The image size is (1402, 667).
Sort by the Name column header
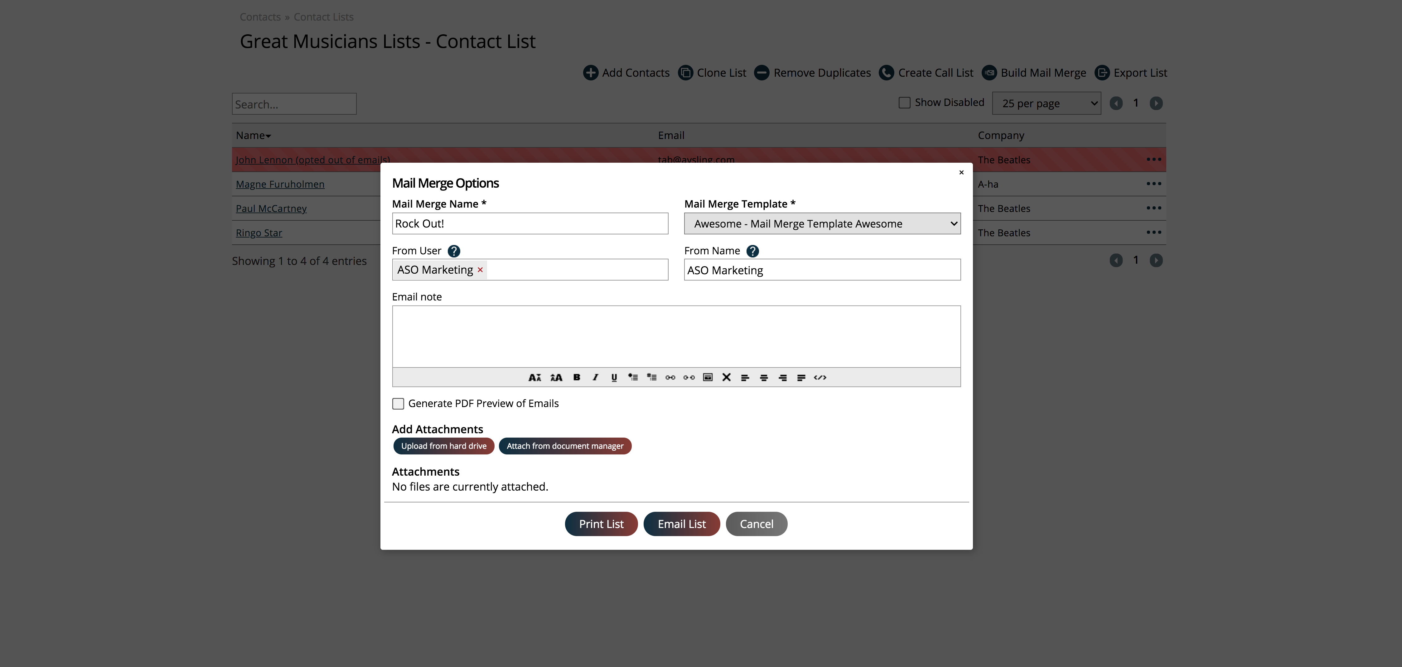(x=253, y=135)
